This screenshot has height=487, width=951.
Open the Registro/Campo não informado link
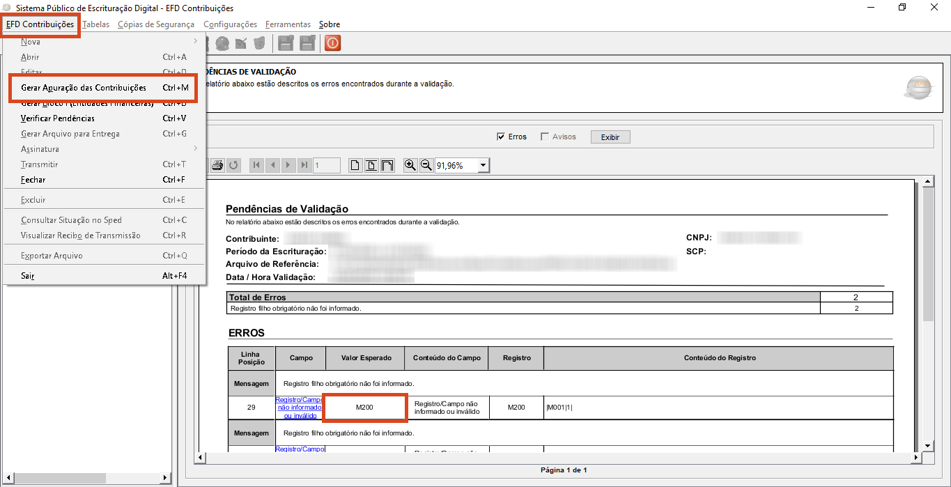coord(300,408)
